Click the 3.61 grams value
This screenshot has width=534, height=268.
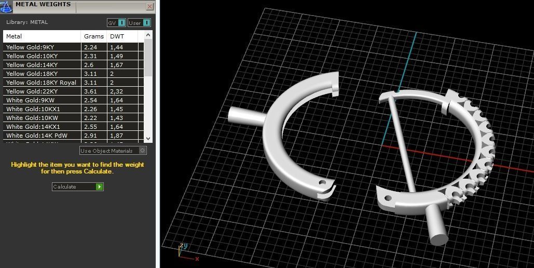click(x=91, y=91)
